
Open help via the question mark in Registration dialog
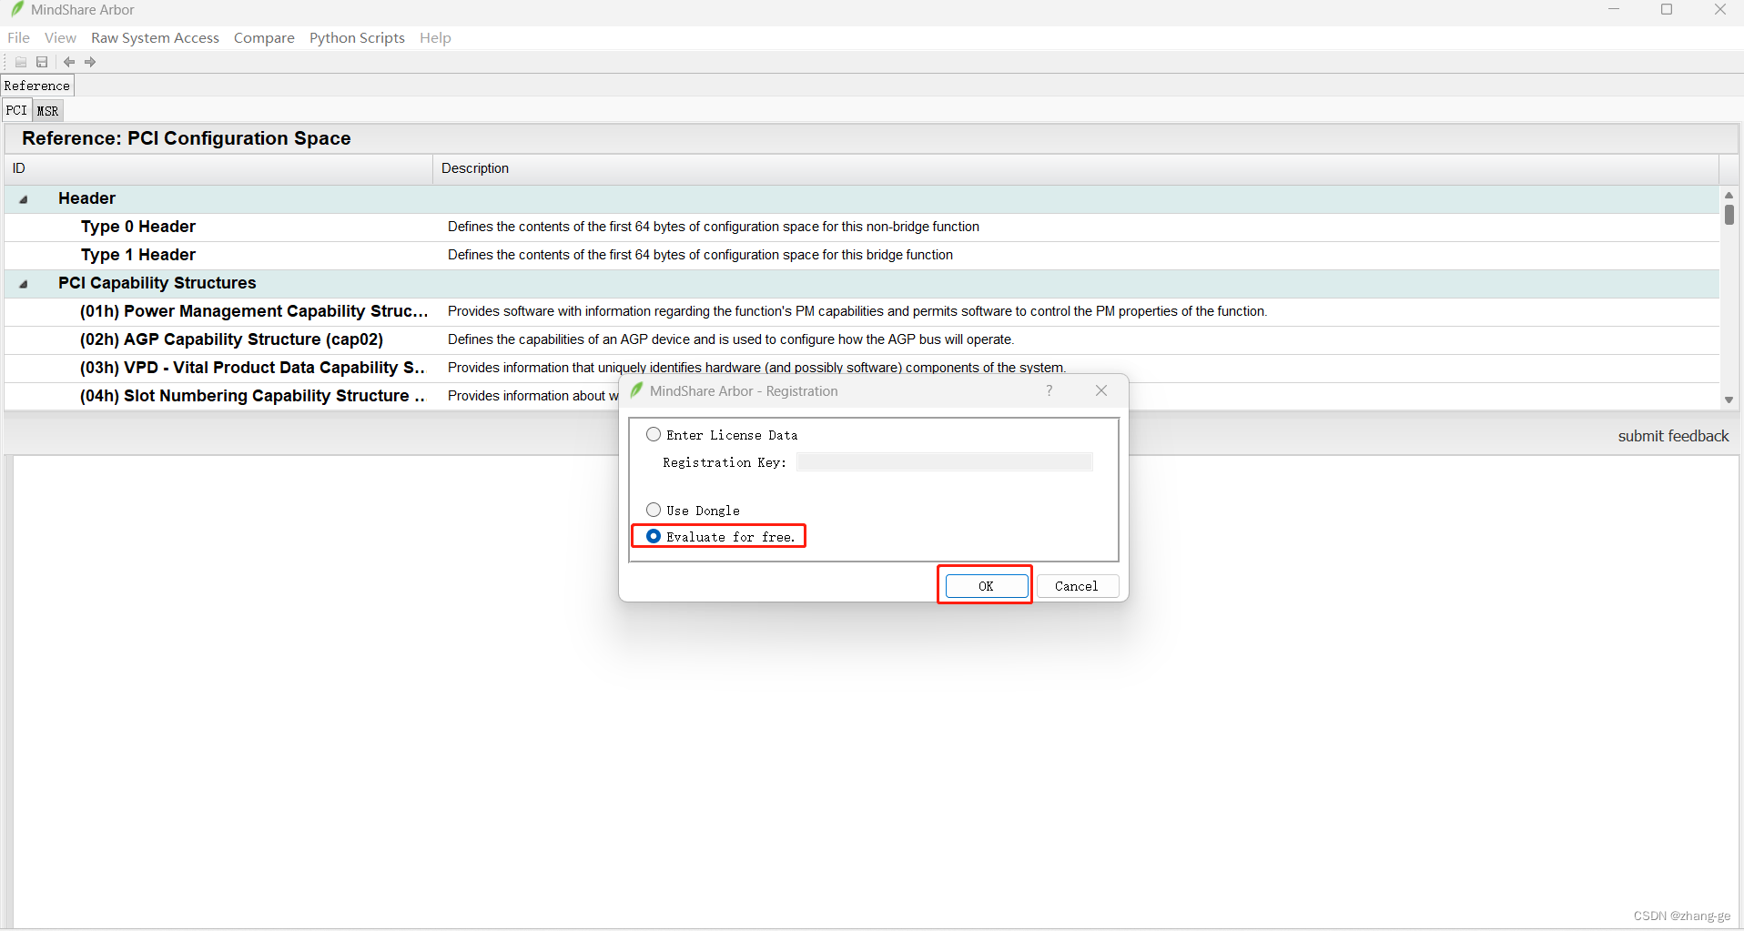point(1049,390)
